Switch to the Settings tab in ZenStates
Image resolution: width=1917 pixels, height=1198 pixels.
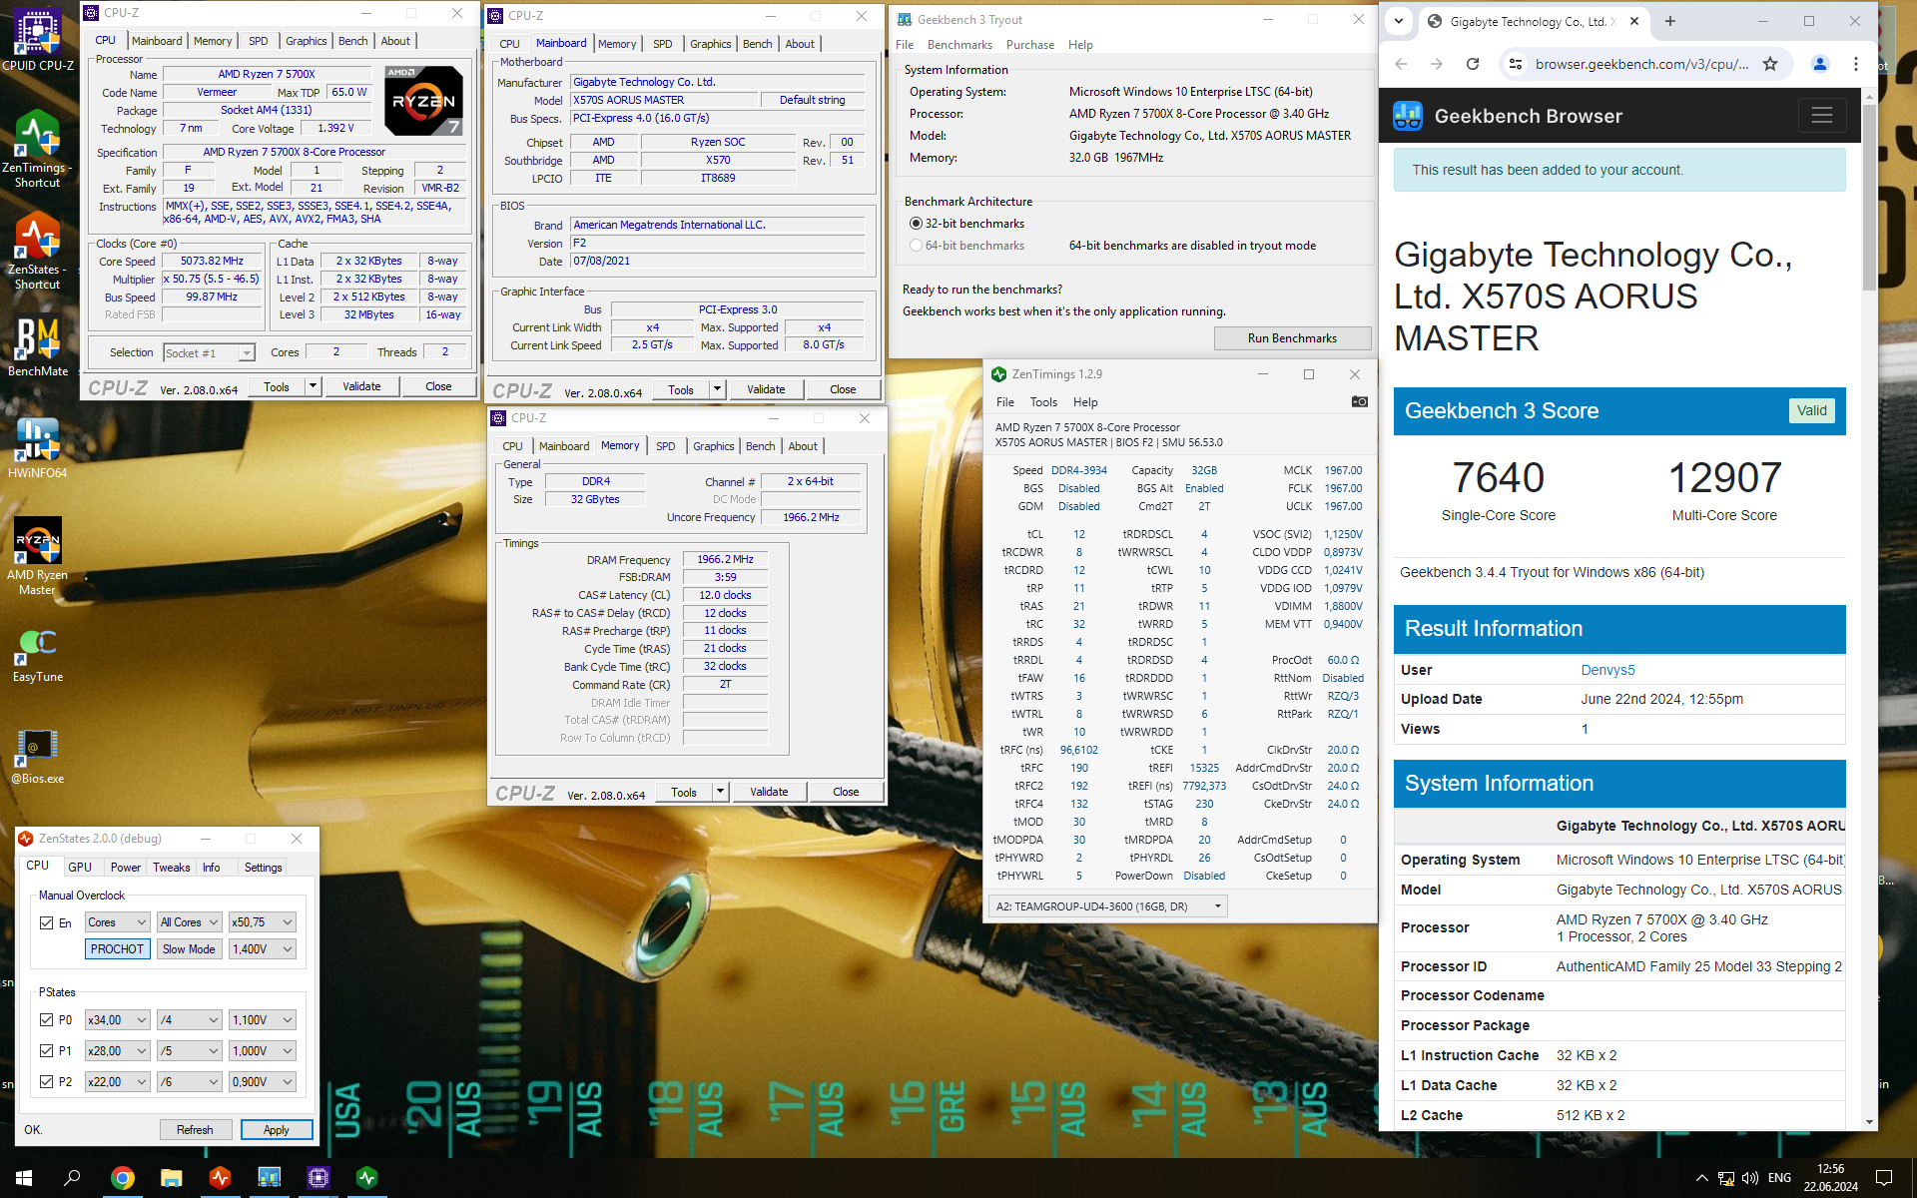(263, 868)
